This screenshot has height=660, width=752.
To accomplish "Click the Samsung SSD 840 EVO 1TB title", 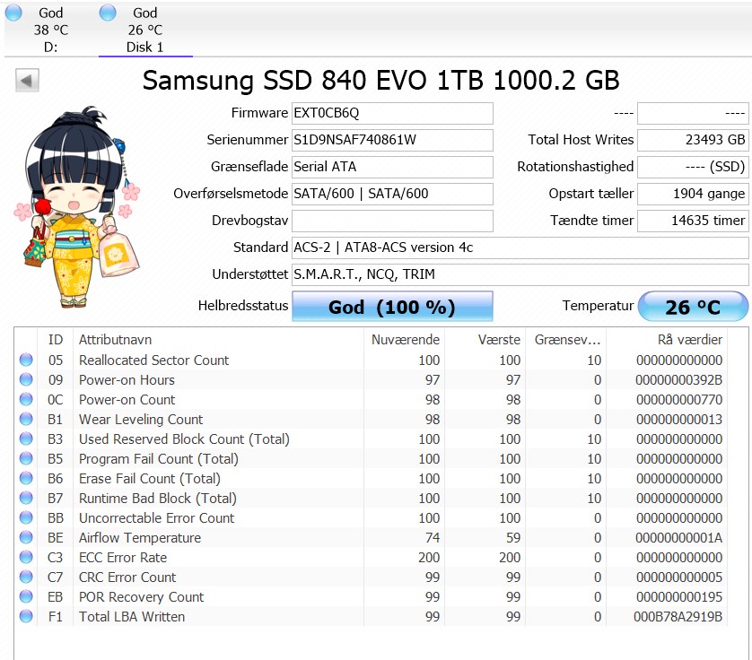I will (x=381, y=80).
